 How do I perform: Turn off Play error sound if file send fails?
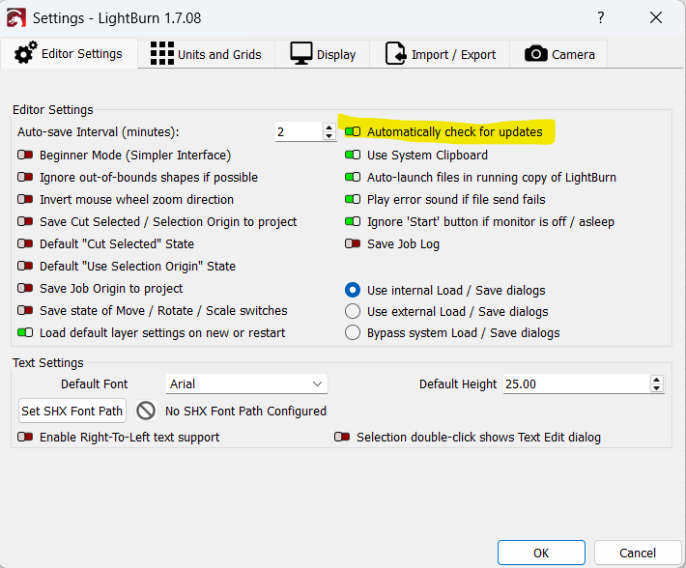pos(353,199)
